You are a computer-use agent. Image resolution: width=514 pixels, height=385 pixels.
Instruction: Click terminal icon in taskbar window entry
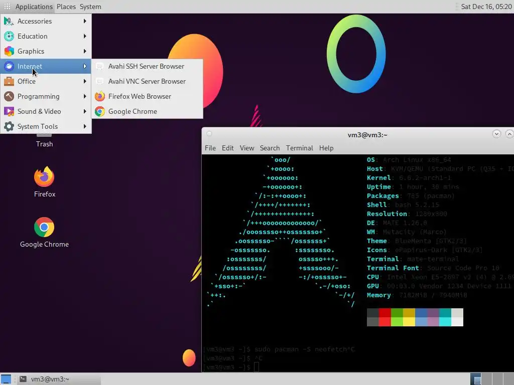23,379
